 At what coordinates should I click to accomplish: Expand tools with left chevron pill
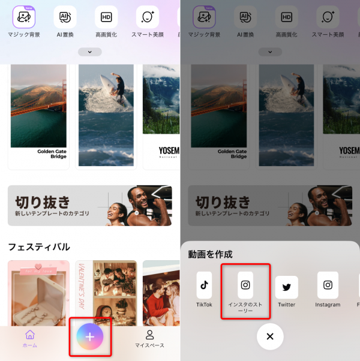[x=90, y=52]
